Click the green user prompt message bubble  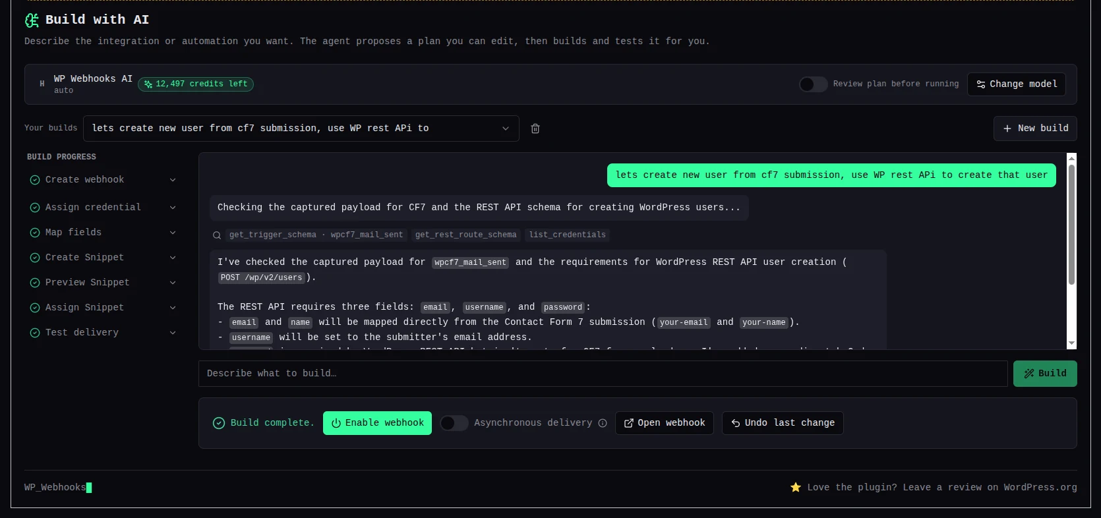click(831, 175)
